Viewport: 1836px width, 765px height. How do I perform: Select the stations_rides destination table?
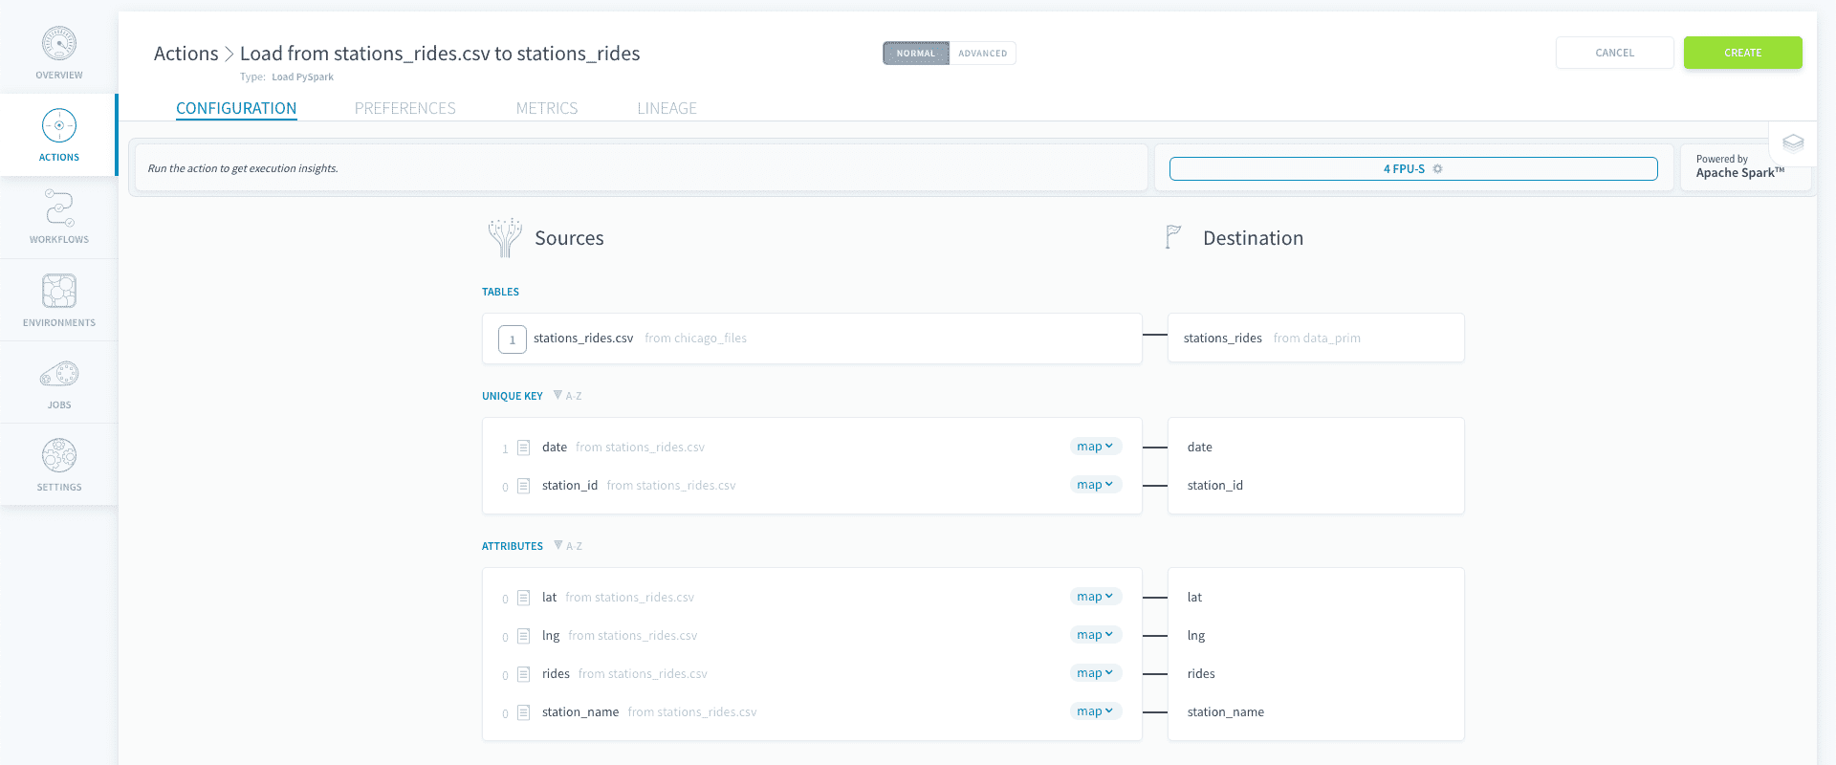click(x=1316, y=338)
